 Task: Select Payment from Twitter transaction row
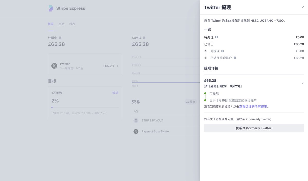(x=166, y=131)
